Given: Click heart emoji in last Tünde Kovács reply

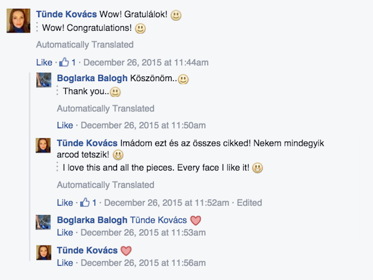Looking at the screenshot, I should point(126,251).
